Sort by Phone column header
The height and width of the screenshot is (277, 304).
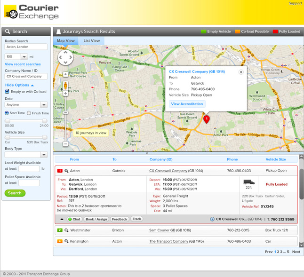coord(232,159)
